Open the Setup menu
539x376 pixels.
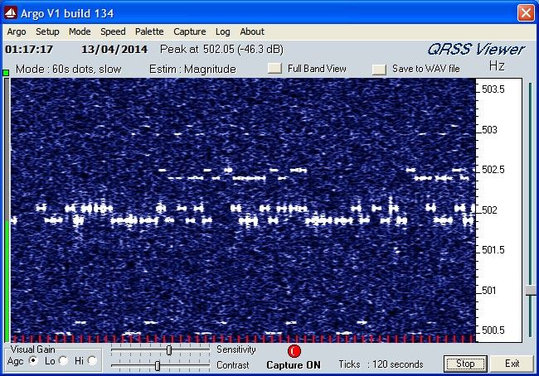[x=47, y=31]
